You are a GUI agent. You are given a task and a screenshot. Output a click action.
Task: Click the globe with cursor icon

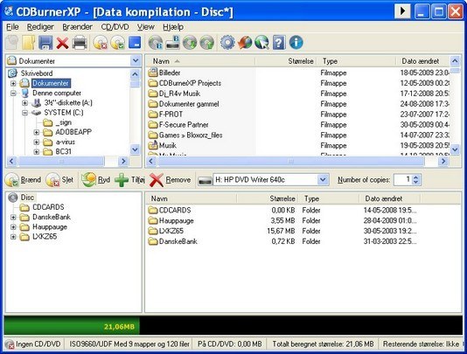(261, 43)
